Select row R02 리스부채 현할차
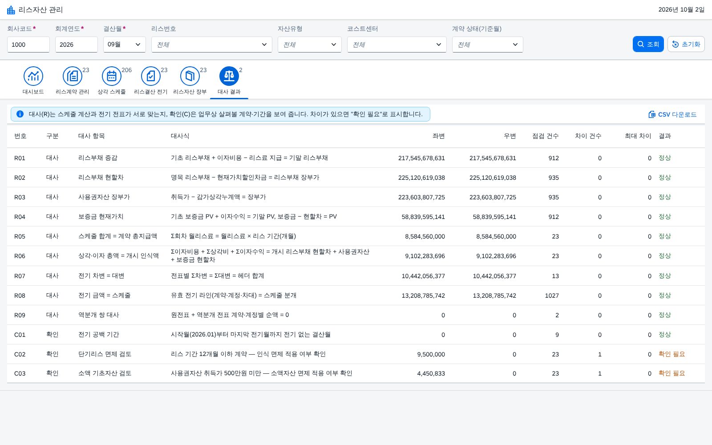Image resolution: width=712 pixels, height=445 pixels. click(356, 178)
